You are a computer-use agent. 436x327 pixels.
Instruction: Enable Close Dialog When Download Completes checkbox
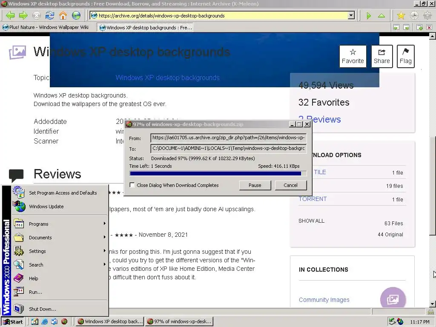[x=132, y=185]
